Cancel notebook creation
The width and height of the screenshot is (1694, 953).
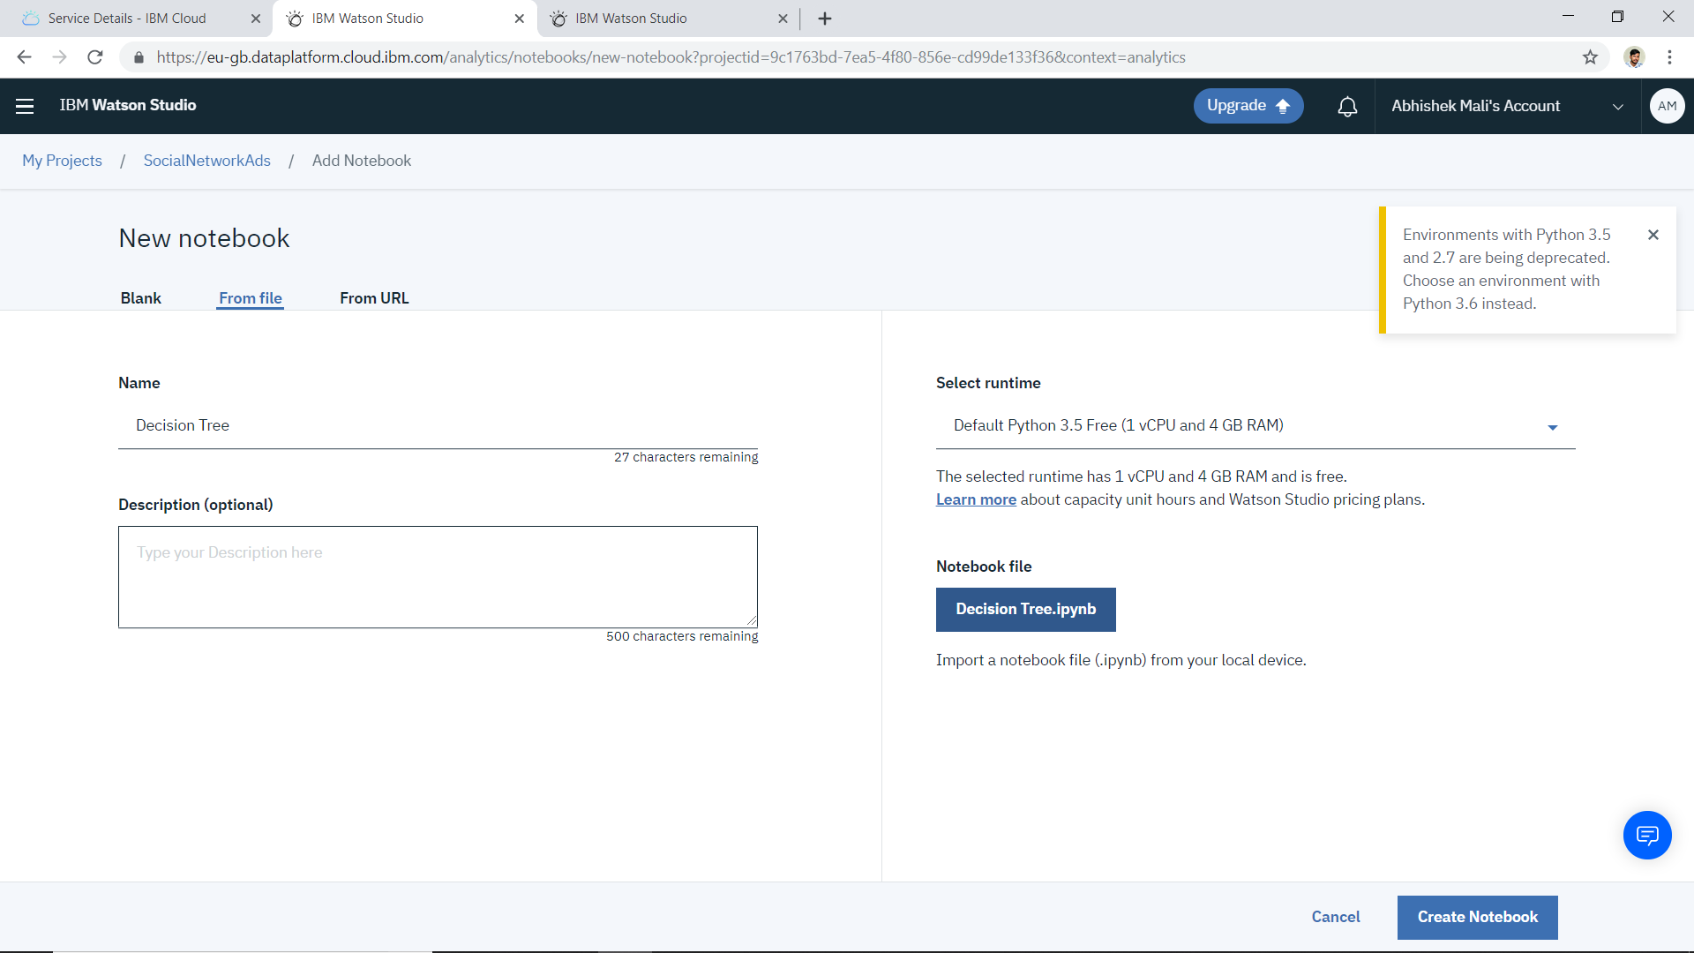pyautogui.click(x=1336, y=918)
